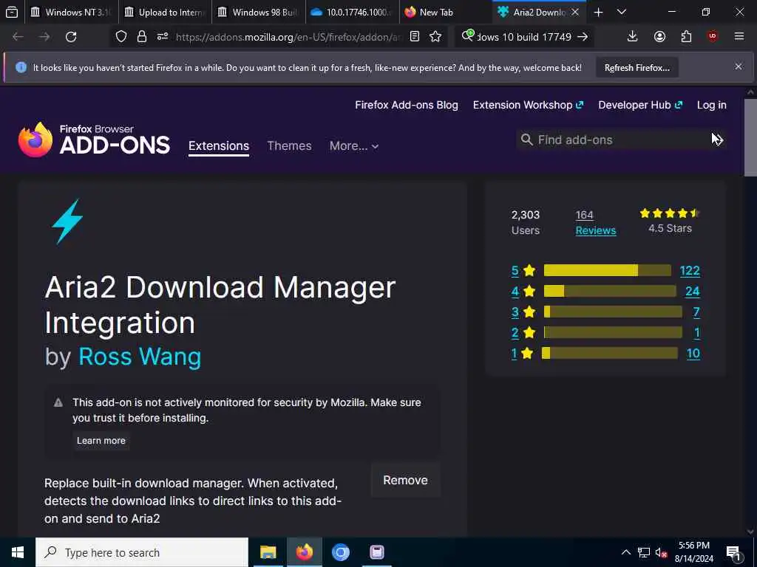Click the 122 five-star count
Screen dimensions: 757x567
690,270
